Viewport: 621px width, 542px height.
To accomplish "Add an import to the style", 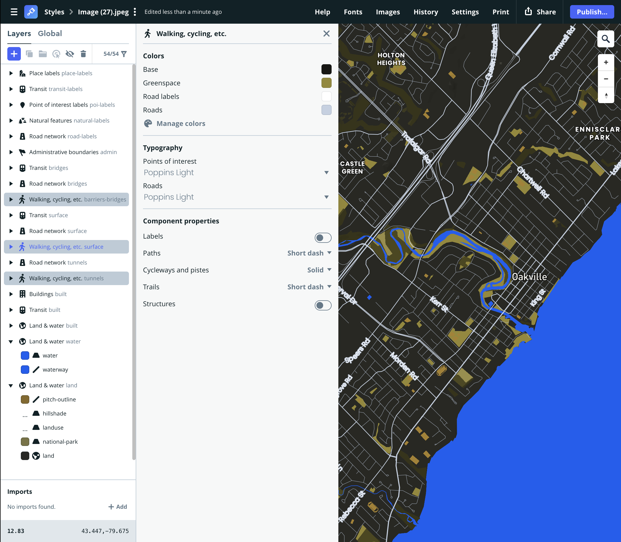I will click(x=118, y=507).
